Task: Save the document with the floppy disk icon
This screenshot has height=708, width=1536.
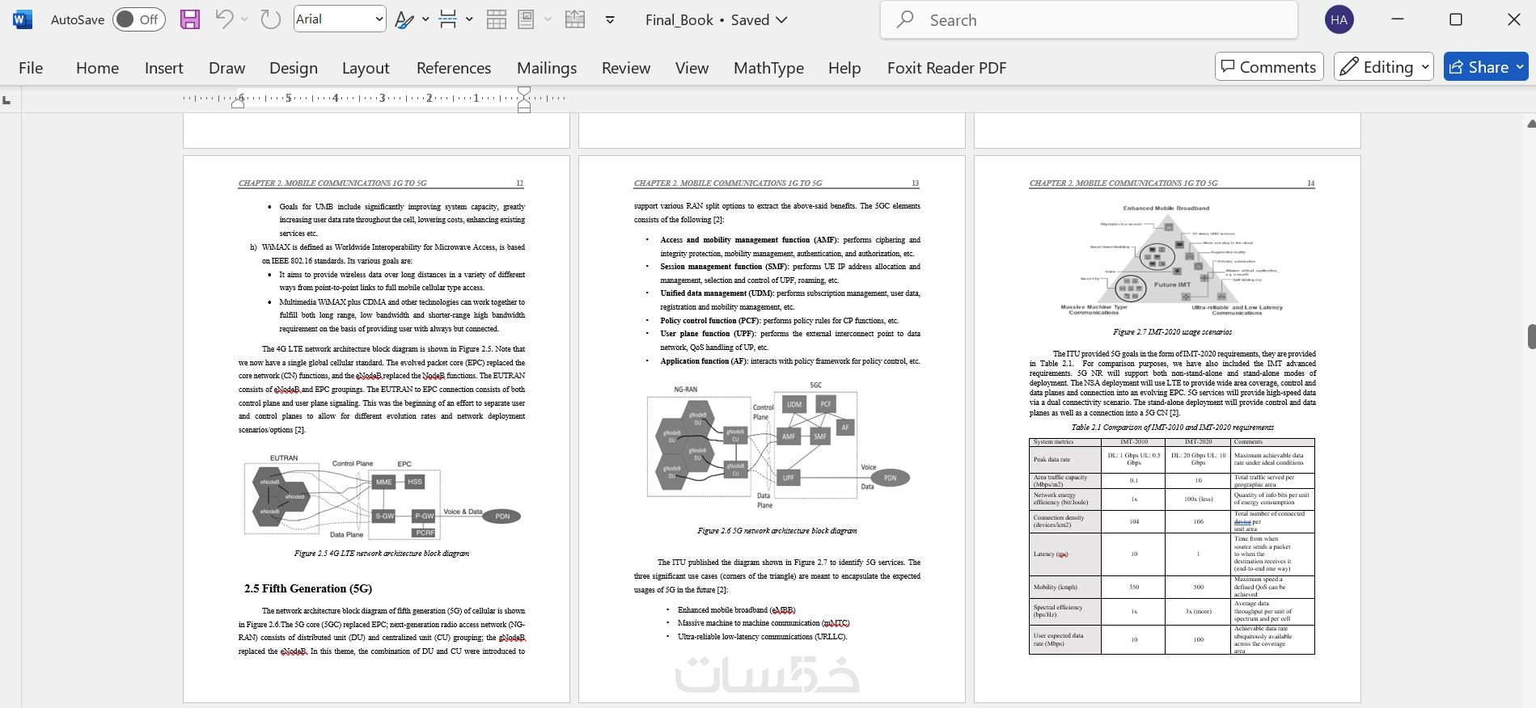Action: 189,19
